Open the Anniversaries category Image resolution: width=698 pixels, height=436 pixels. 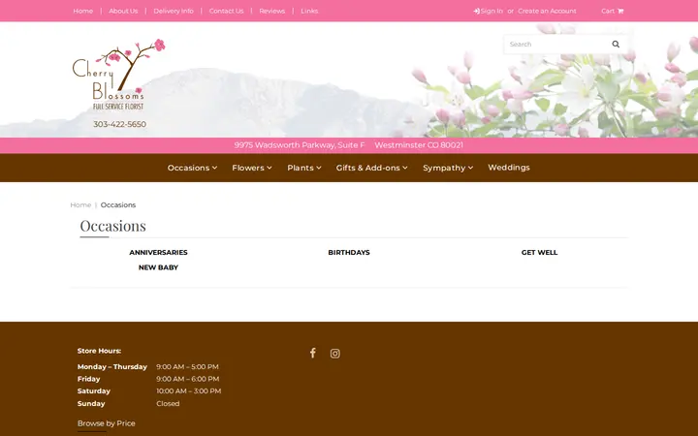point(158,252)
